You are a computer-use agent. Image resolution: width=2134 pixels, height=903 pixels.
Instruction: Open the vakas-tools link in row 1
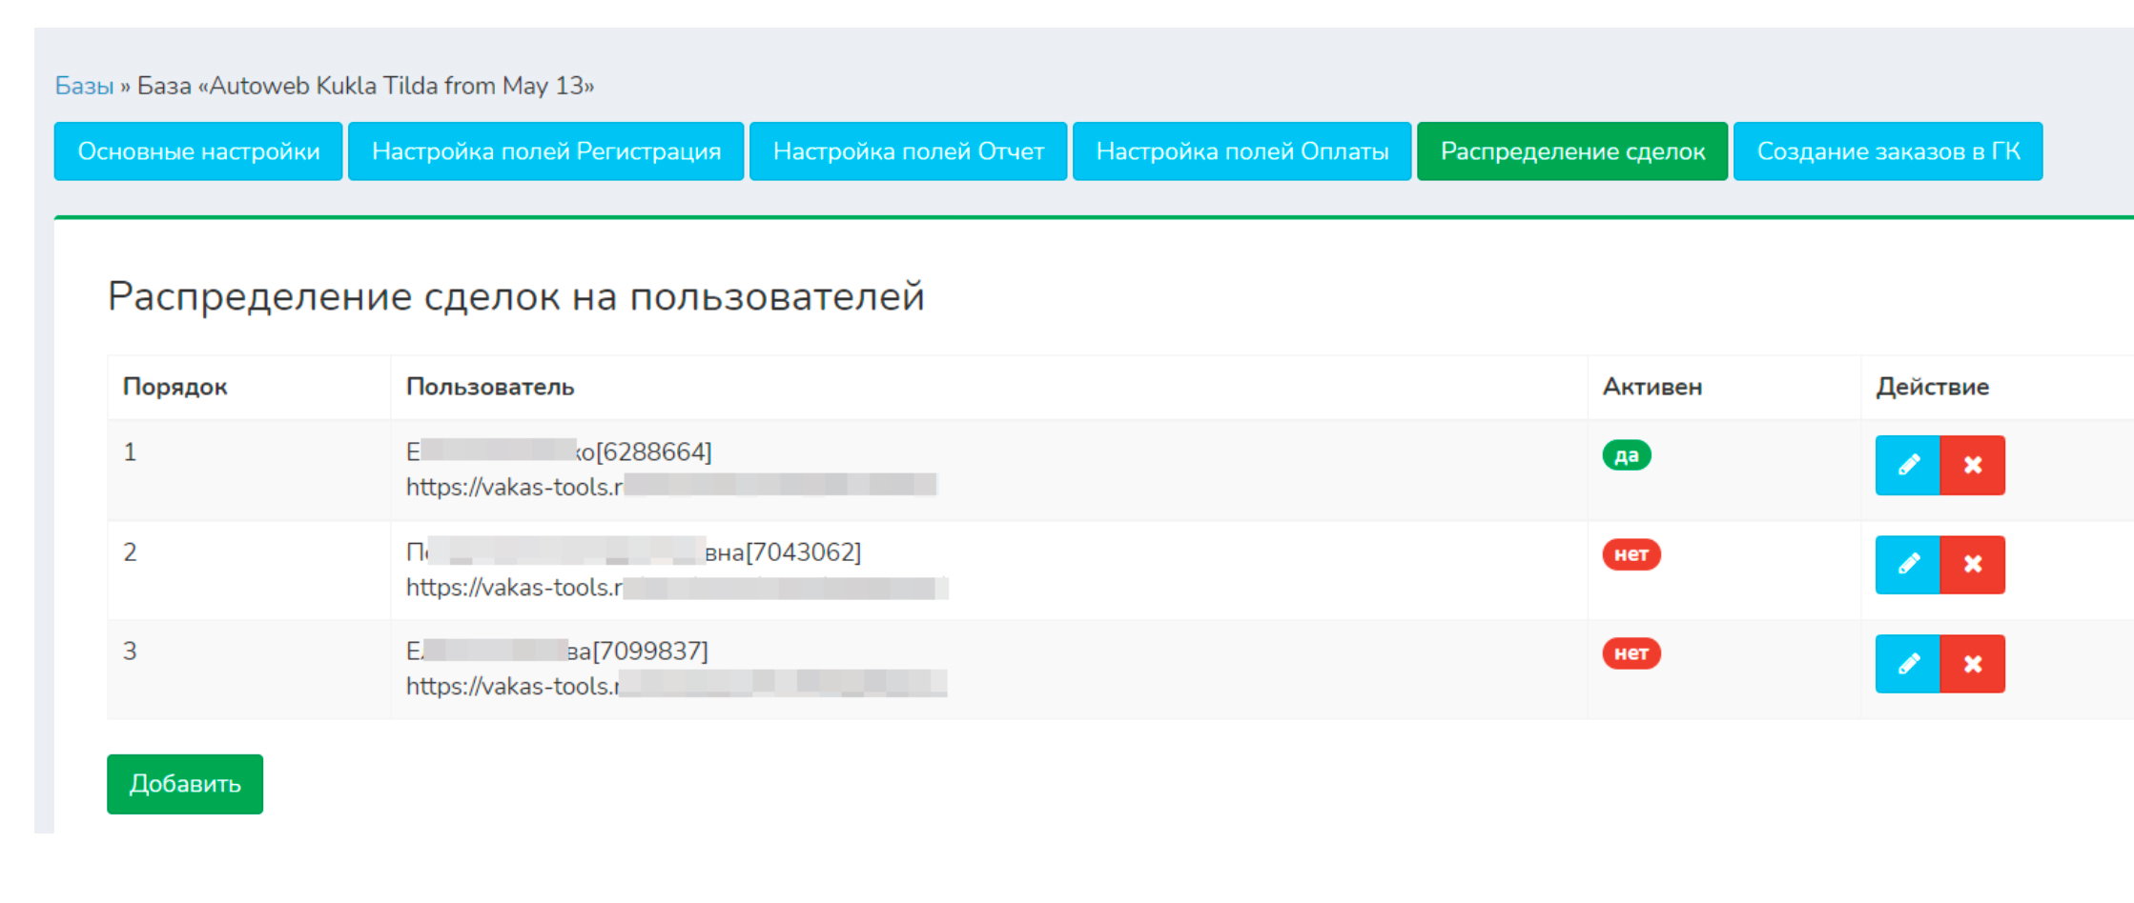[x=515, y=487]
